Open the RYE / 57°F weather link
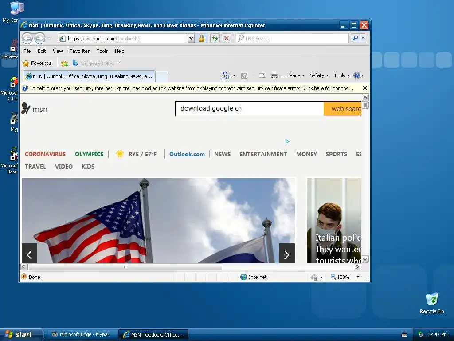Image resolution: width=454 pixels, height=341 pixels. (136, 154)
